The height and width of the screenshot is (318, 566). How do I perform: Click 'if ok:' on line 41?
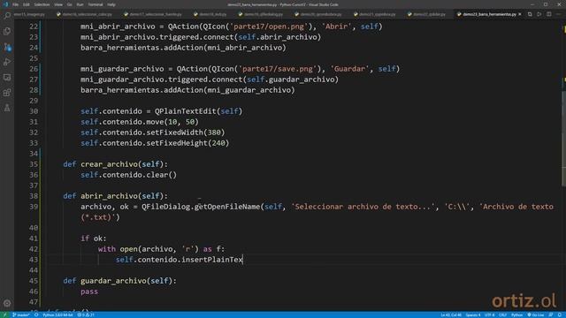(x=94, y=238)
